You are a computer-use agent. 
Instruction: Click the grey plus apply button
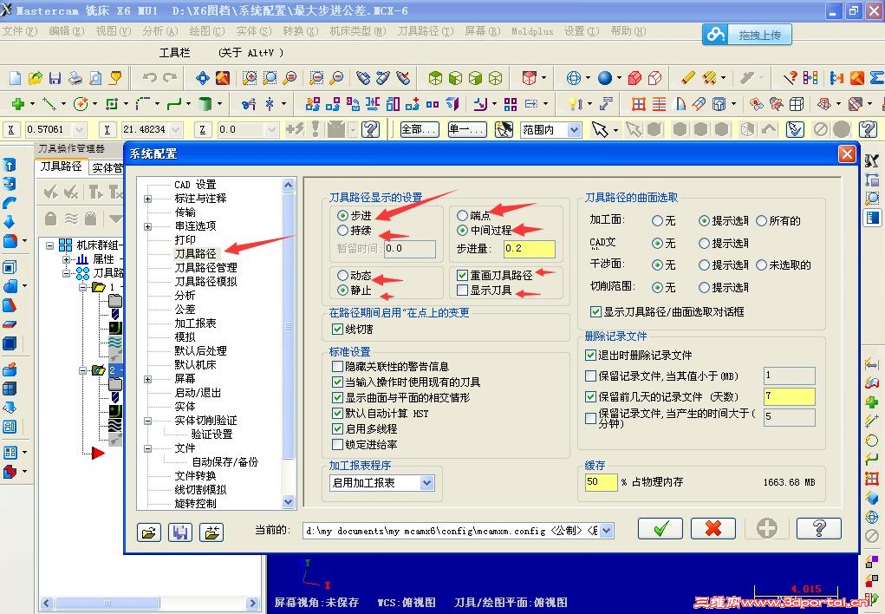[x=766, y=529]
